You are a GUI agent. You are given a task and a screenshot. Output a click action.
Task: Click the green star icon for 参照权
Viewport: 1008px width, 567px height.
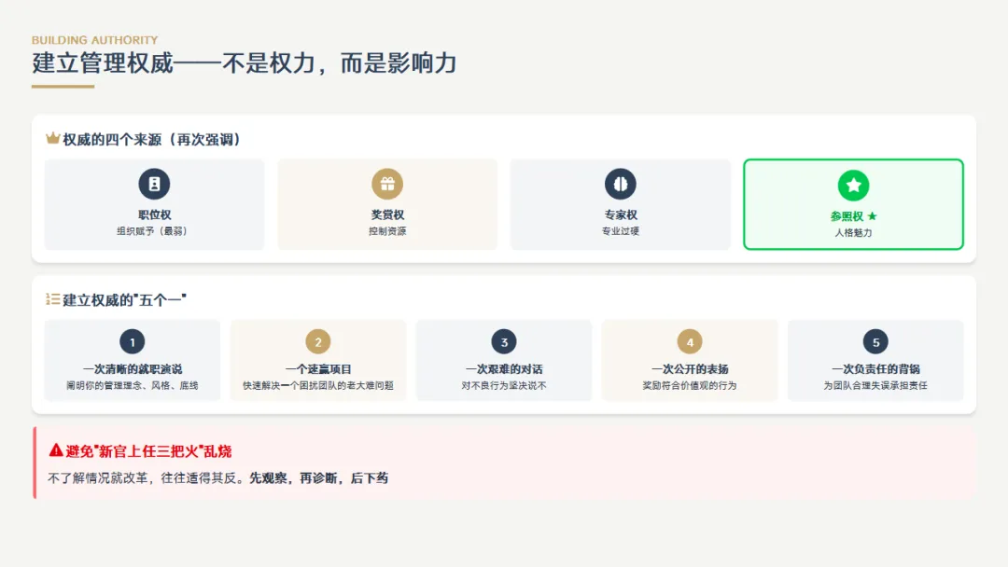pos(853,186)
